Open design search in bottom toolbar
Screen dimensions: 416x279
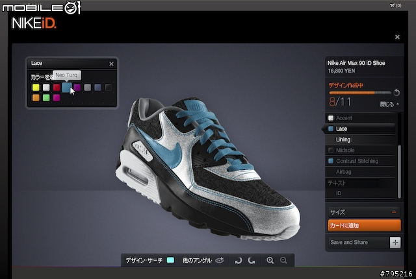click(x=144, y=260)
